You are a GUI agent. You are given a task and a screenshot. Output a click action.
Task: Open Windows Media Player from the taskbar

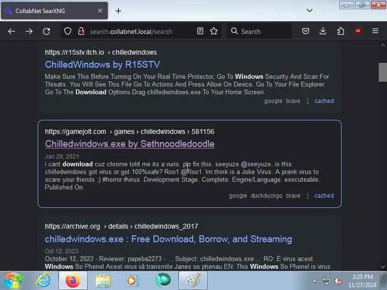[133, 281]
